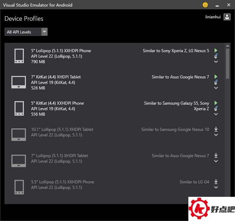Download the 10.1" Lollipop XHDPI Tablet profile
Viewport: 235px width, 221px height.
pos(216,129)
